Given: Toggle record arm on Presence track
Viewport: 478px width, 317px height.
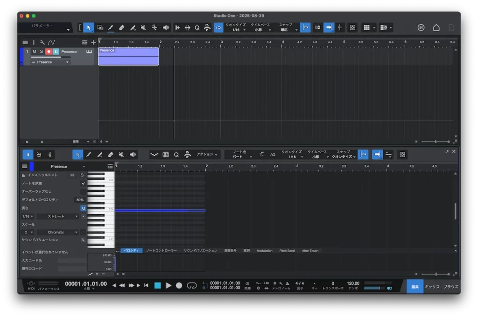Looking at the screenshot, I should coord(49,51).
